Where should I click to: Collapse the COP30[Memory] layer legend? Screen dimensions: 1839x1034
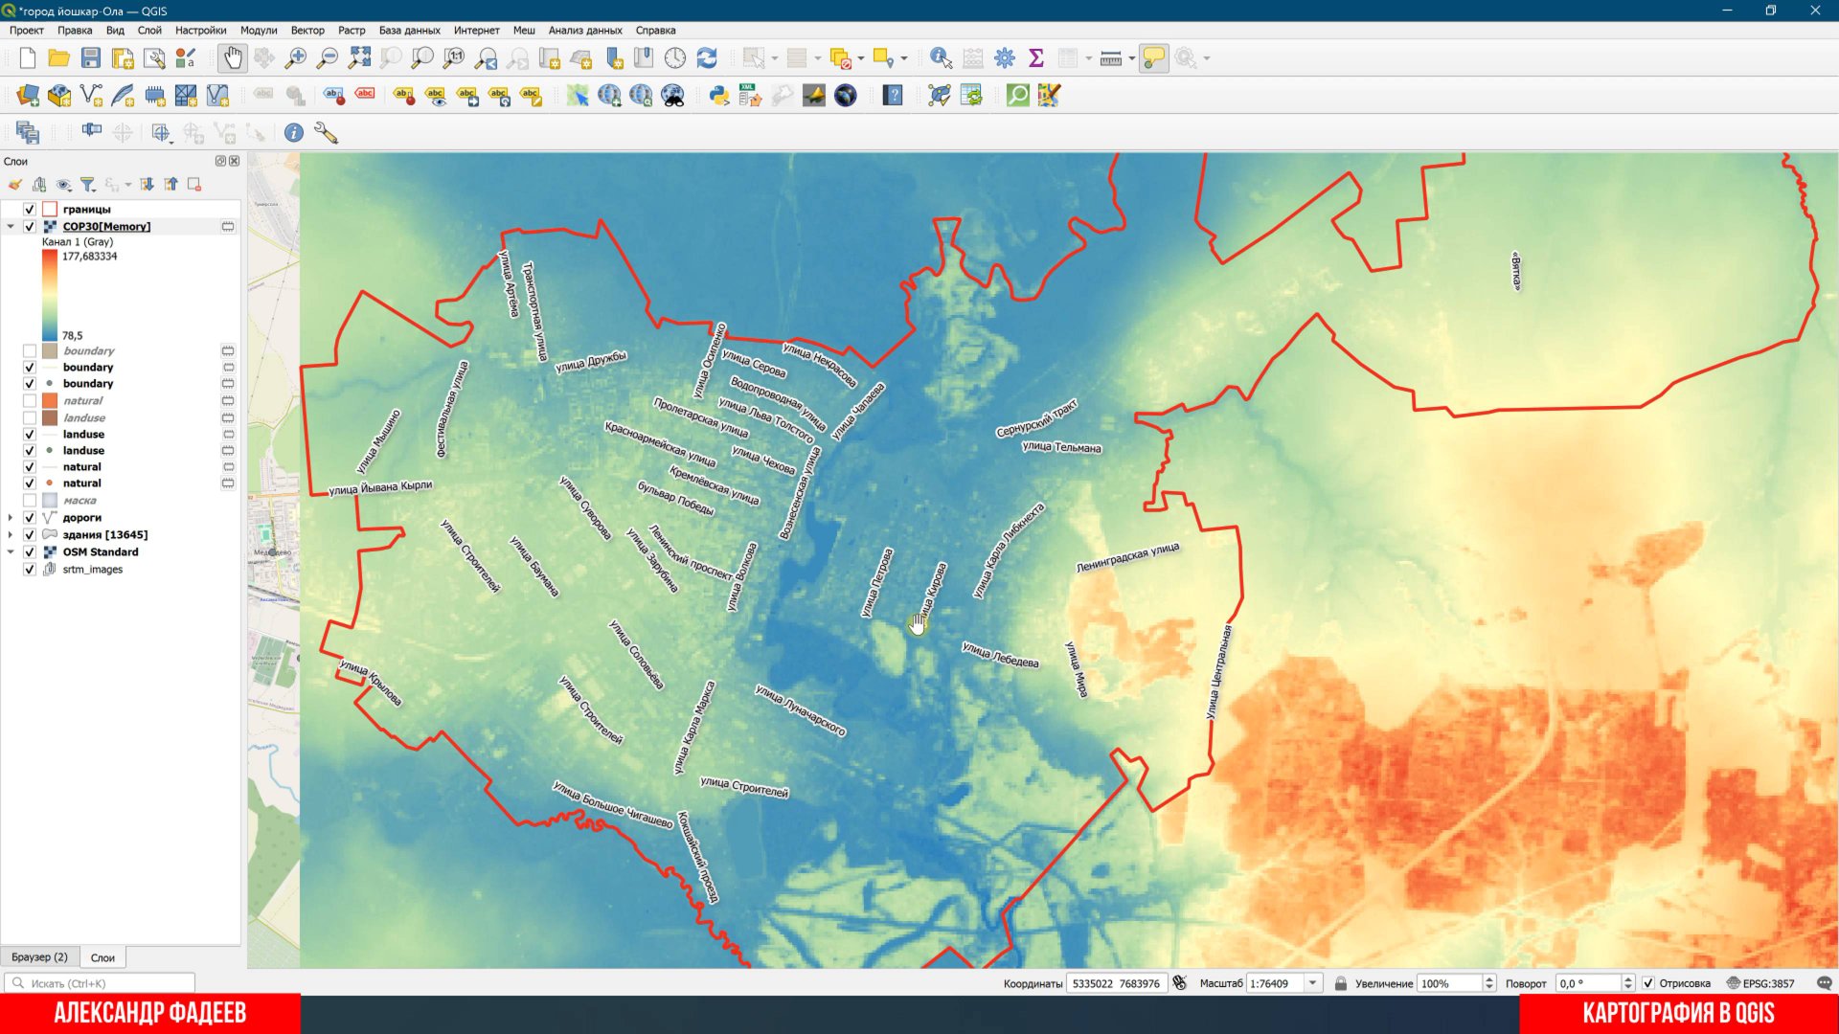pos(11,226)
